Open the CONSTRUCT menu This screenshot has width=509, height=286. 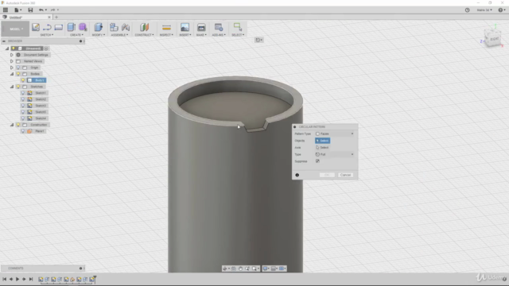(x=144, y=35)
